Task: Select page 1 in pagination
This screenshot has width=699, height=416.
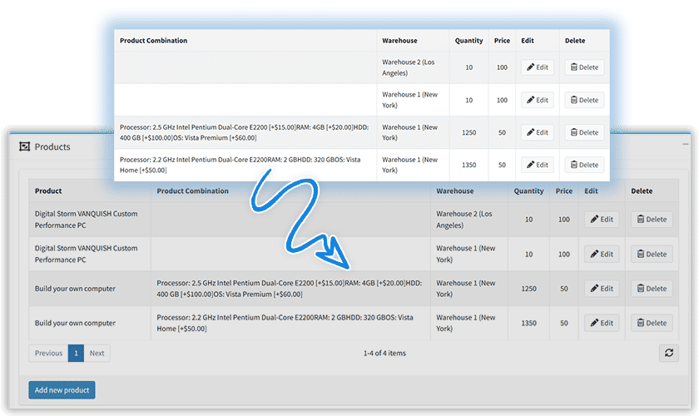Action: pos(76,353)
